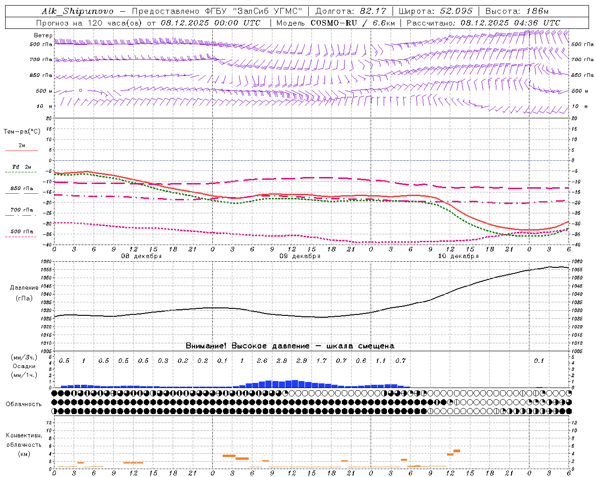
Task: Click the Осадки precipitation label
Action: [x=24, y=366]
